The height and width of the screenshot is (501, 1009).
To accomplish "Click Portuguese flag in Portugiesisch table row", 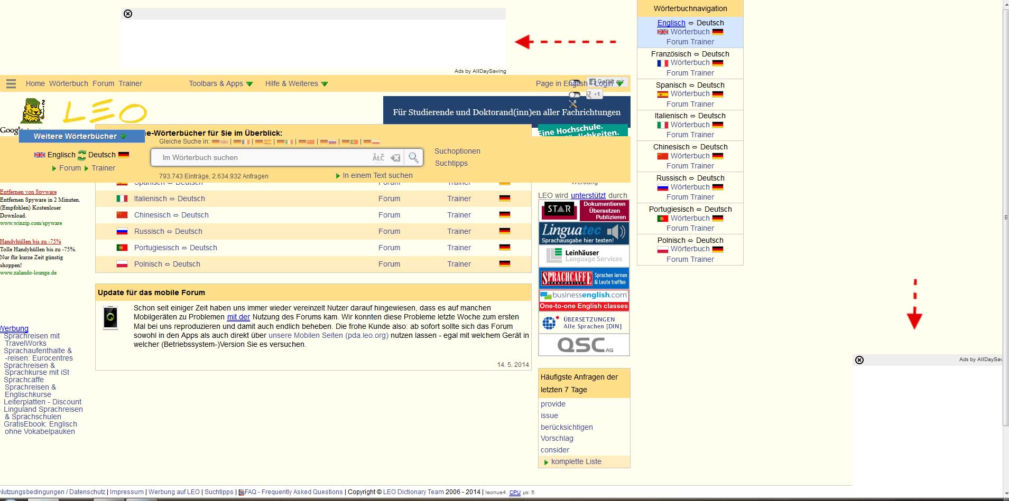I will (122, 248).
